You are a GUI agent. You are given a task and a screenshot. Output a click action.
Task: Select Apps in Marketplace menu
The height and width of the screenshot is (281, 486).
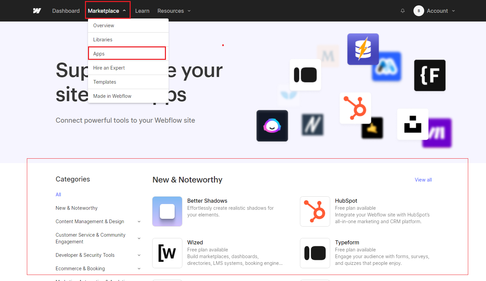128,54
